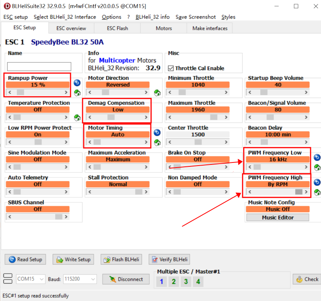Click the left arrow of PWM Frequency High slider
This screenshot has height=301, width=321.
click(250, 192)
